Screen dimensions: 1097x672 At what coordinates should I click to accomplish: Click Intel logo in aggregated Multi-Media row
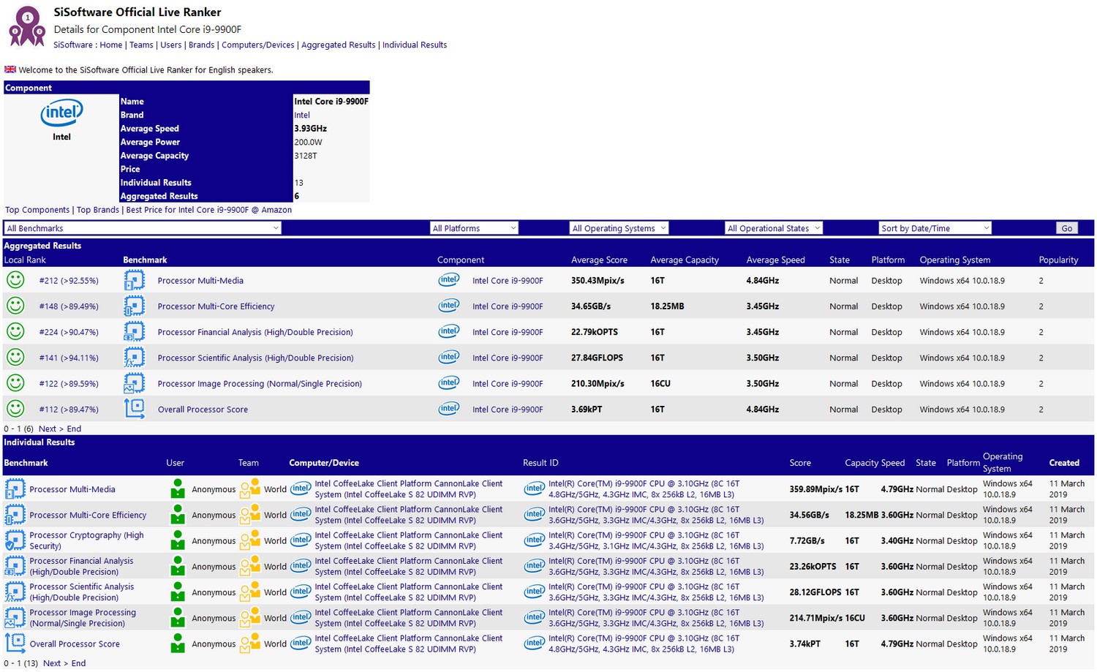449,279
